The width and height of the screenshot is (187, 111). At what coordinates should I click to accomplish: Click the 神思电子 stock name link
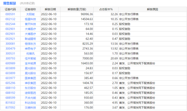coord(30,49)
